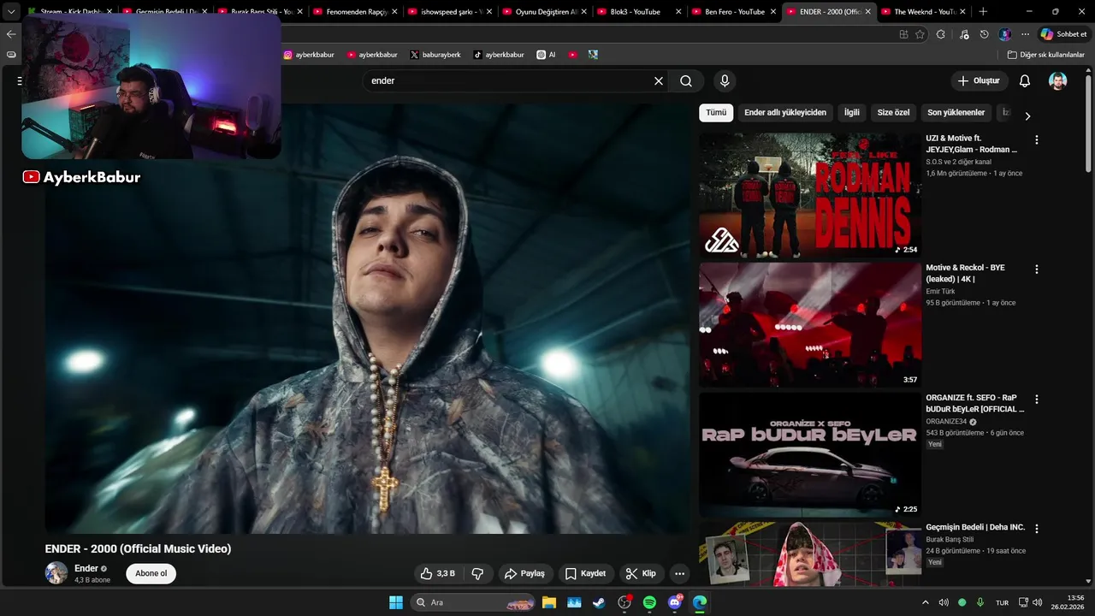The height and width of the screenshot is (616, 1095).
Task: Open browser extensions puzzle icon
Action: (941, 34)
